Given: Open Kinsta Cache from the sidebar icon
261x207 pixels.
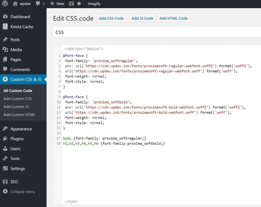Looking at the screenshot, I should pyautogui.click(x=6, y=27).
